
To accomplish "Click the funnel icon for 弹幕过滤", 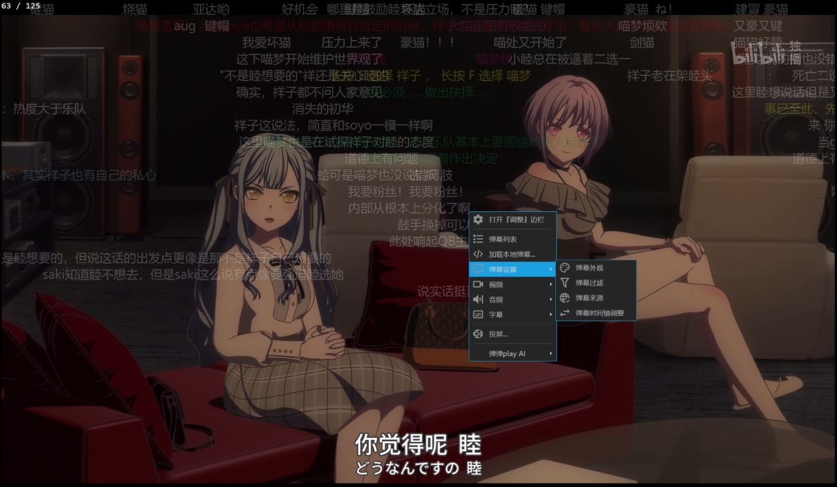I will coord(565,283).
